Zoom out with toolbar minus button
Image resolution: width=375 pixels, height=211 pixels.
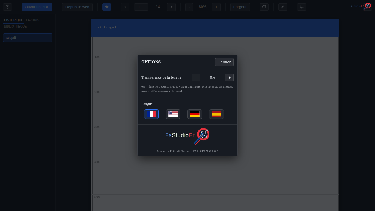coord(189,7)
